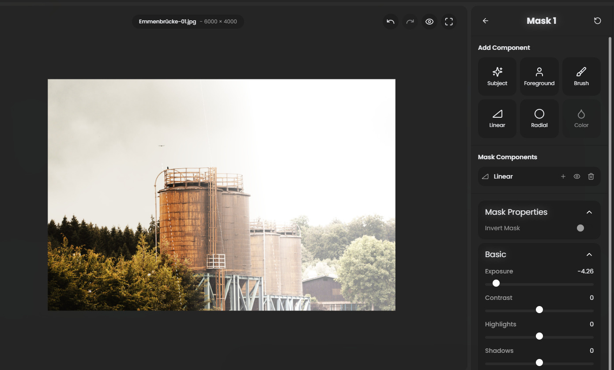Add a Linear gradient component
The height and width of the screenshot is (370, 614).
coord(497,119)
